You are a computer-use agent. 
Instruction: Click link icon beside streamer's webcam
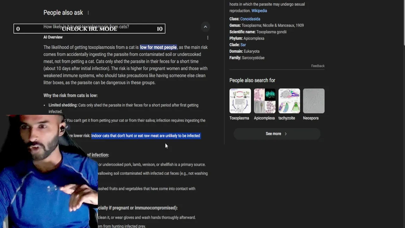[67, 127]
